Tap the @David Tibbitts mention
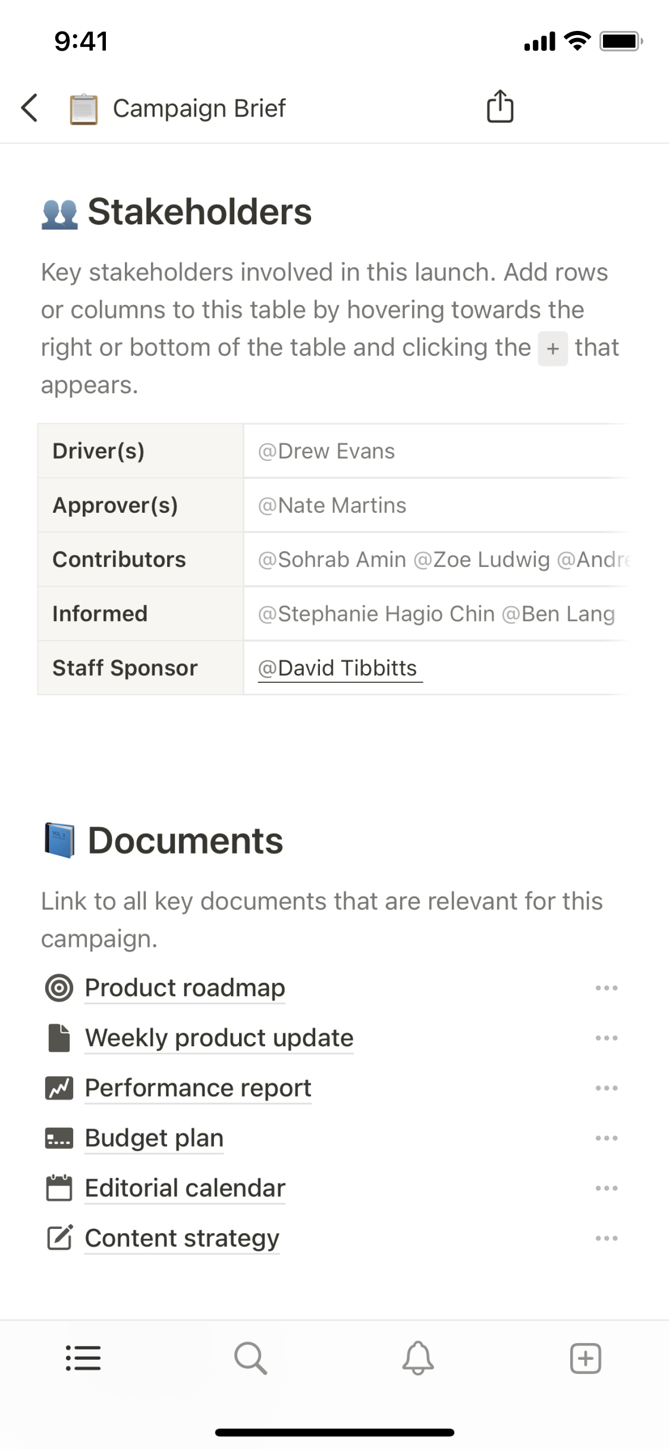Image resolution: width=669 pixels, height=1449 pixels. coord(339,668)
